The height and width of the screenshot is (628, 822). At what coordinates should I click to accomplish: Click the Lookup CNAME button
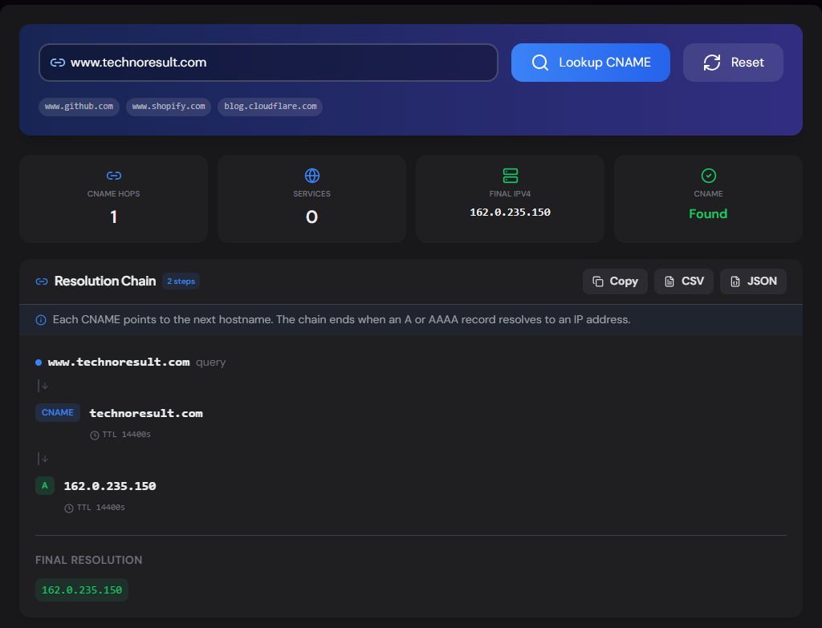tap(590, 63)
